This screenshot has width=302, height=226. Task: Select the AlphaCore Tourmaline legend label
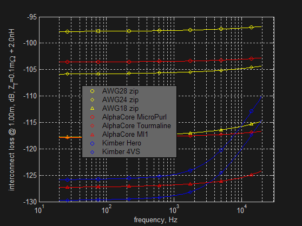[136, 125]
